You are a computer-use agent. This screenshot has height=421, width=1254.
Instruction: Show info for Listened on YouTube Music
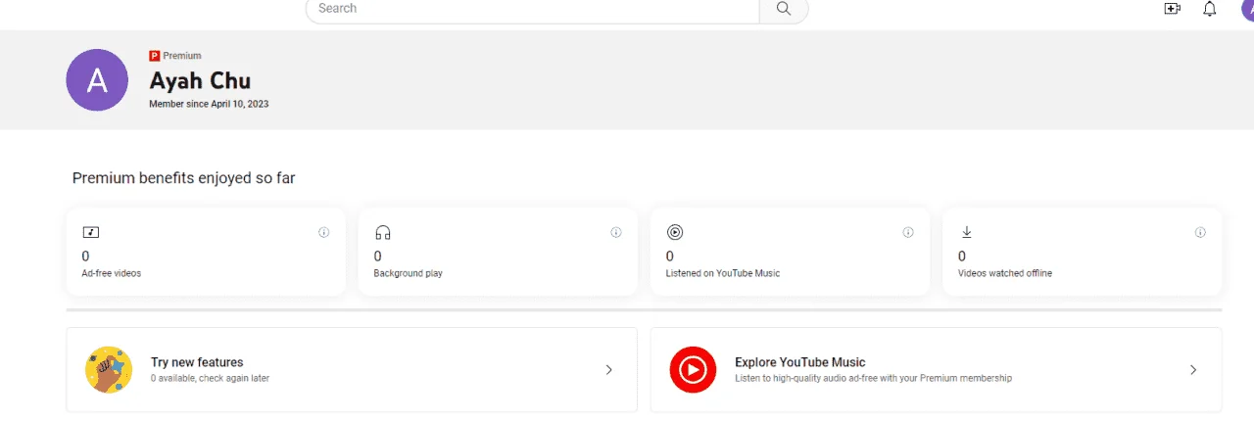click(x=908, y=233)
